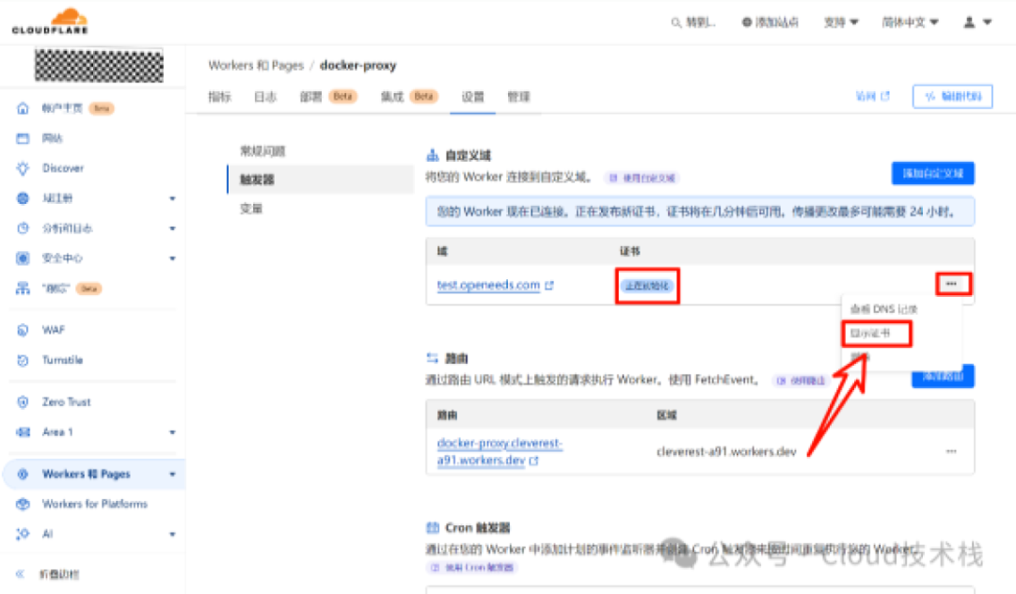Open the Workers for Platforms icon
The width and height of the screenshot is (1016, 594).
(23, 504)
